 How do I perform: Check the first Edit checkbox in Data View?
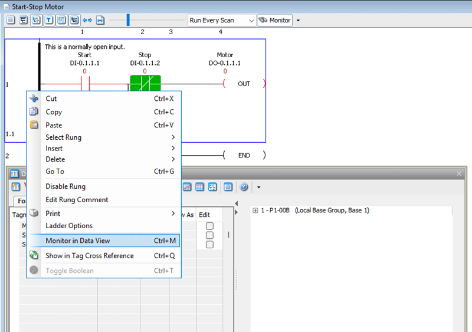[x=209, y=226]
